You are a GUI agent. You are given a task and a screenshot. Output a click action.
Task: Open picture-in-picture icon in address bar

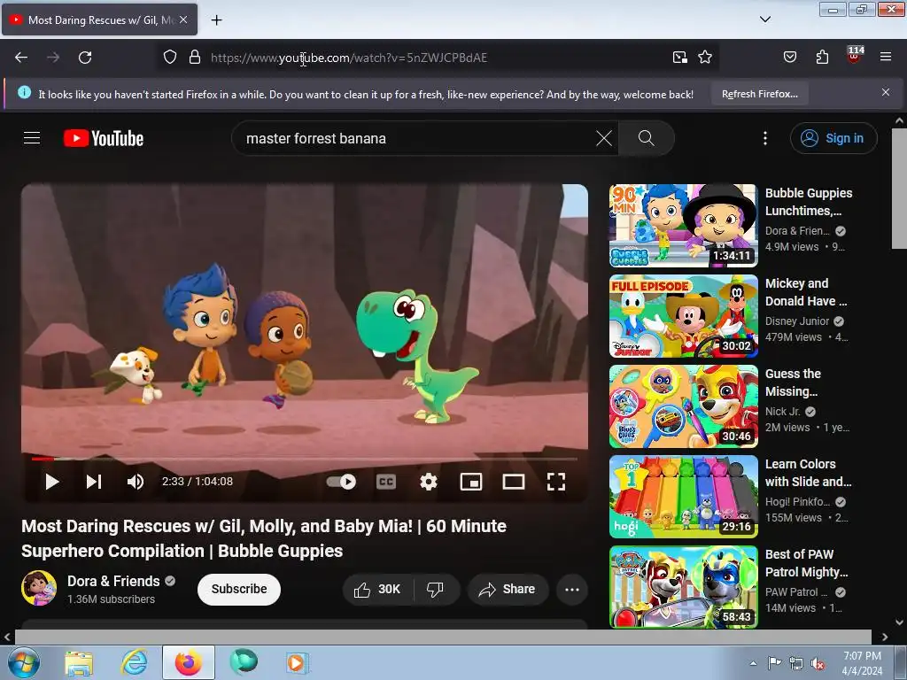pos(679,58)
